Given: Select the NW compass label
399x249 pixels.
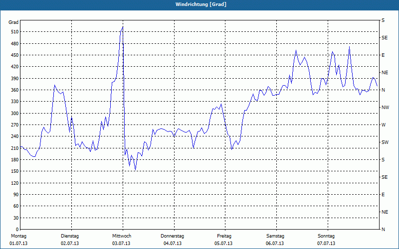Looking at the screenshot, I should click(386, 108).
